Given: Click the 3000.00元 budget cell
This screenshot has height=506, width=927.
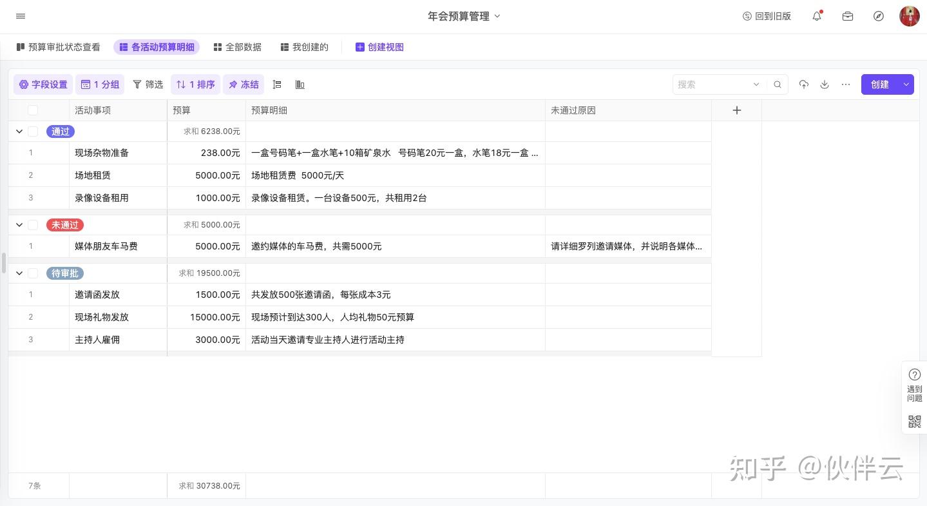Looking at the screenshot, I should click(x=206, y=340).
